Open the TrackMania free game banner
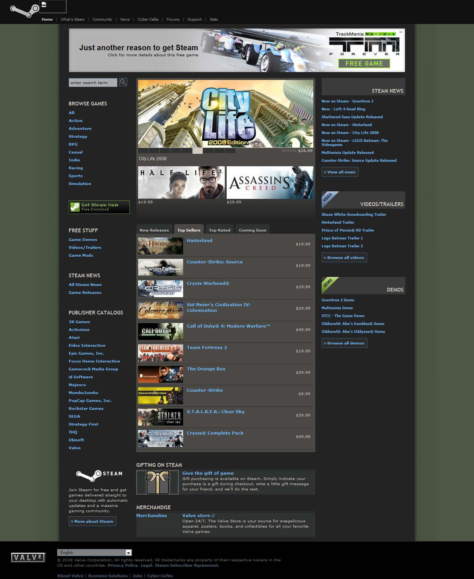 [237, 50]
